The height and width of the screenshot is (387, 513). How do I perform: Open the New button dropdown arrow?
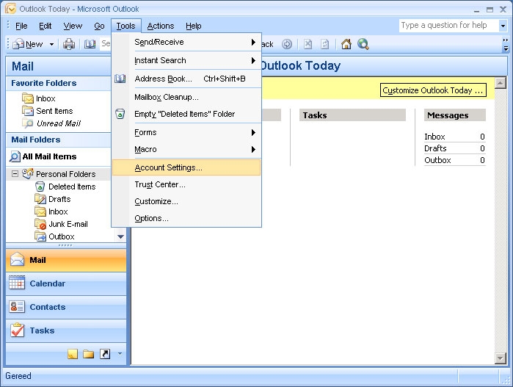[x=51, y=44]
